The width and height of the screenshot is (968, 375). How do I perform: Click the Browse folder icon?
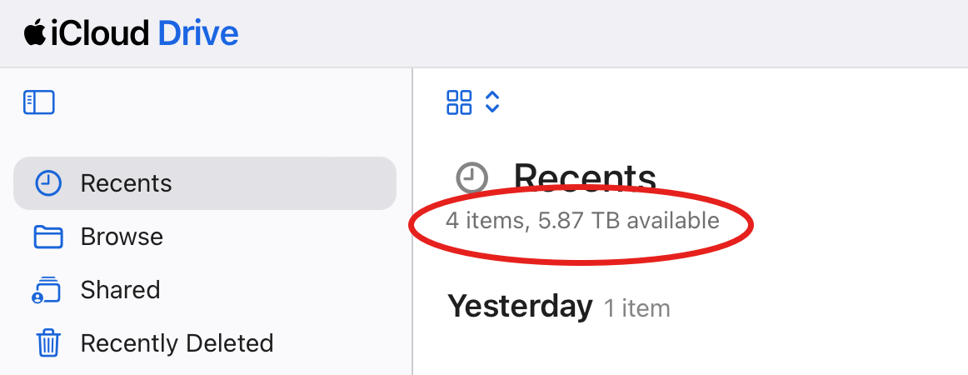(x=48, y=237)
